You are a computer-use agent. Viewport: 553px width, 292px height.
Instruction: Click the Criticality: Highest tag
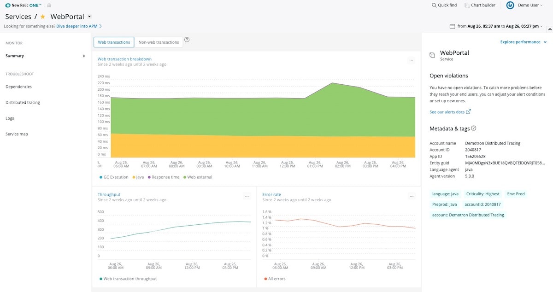tap(483, 194)
